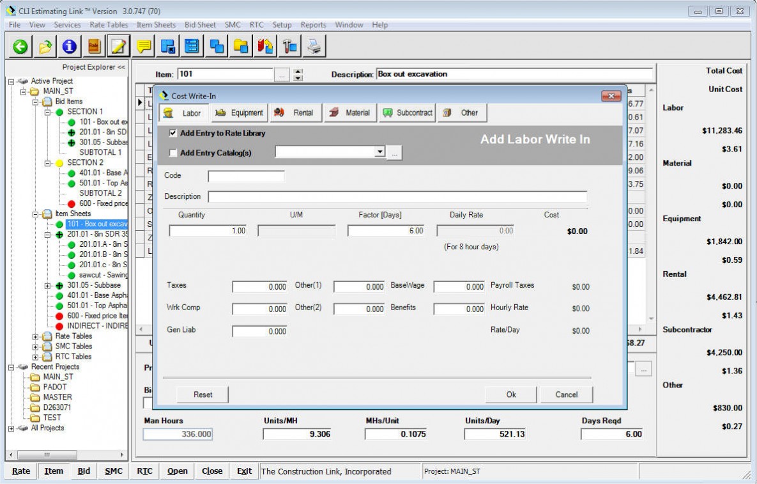Click the notepad with pencil toolbar icon
The width and height of the screenshot is (757, 484).
tap(119, 47)
